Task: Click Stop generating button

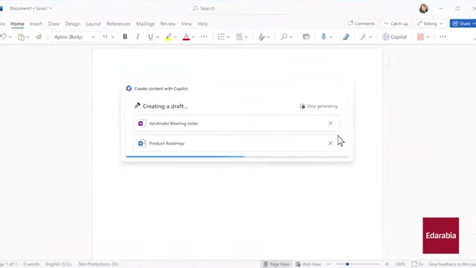Action: click(319, 106)
